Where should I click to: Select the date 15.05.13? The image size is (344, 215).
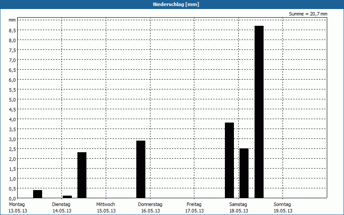click(x=106, y=211)
